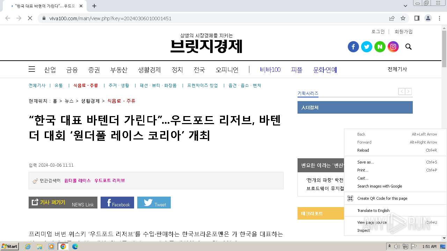Open the 문화·연예 section link
The image size is (447, 251).
click(325, 70)
